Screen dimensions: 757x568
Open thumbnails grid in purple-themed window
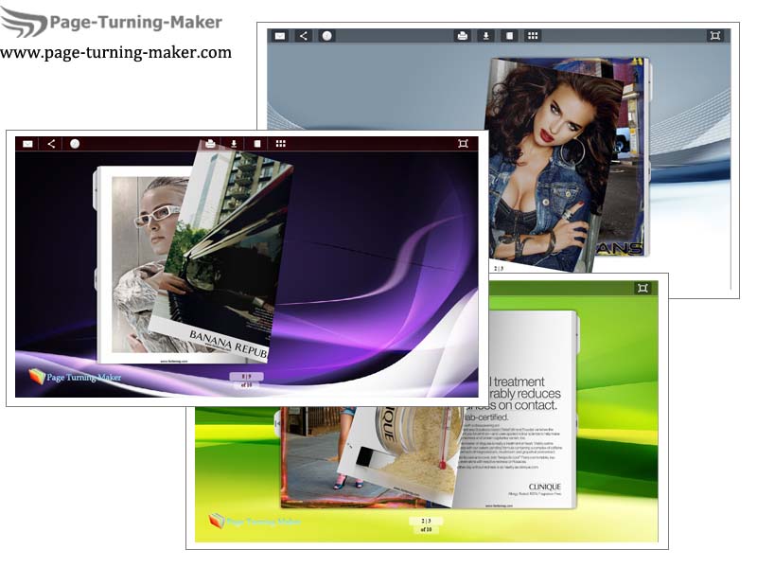pos(280,144)
